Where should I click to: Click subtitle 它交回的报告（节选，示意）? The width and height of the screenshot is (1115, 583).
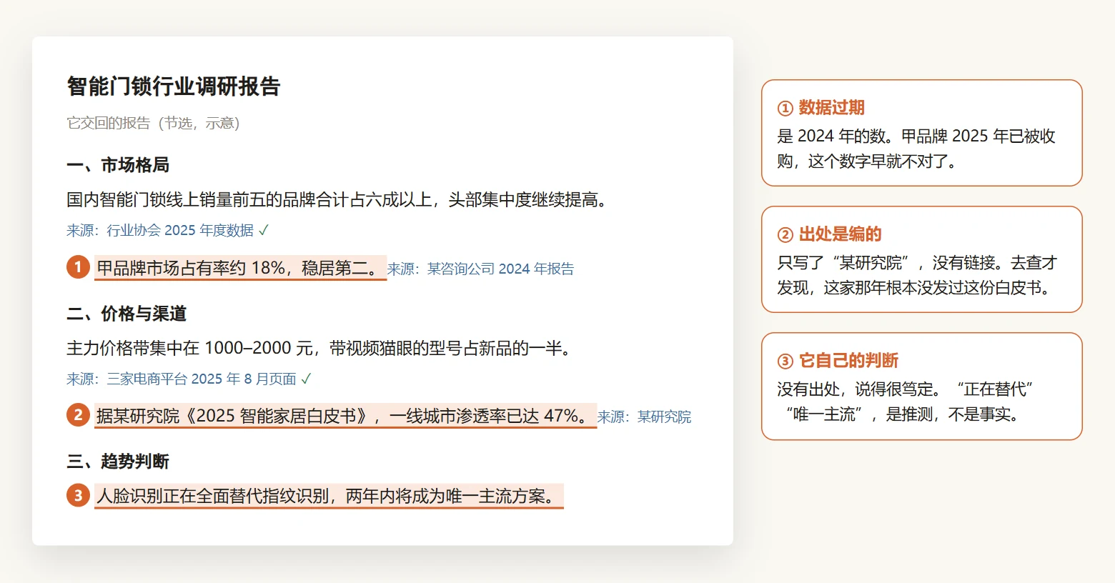(x=153, y=123)
